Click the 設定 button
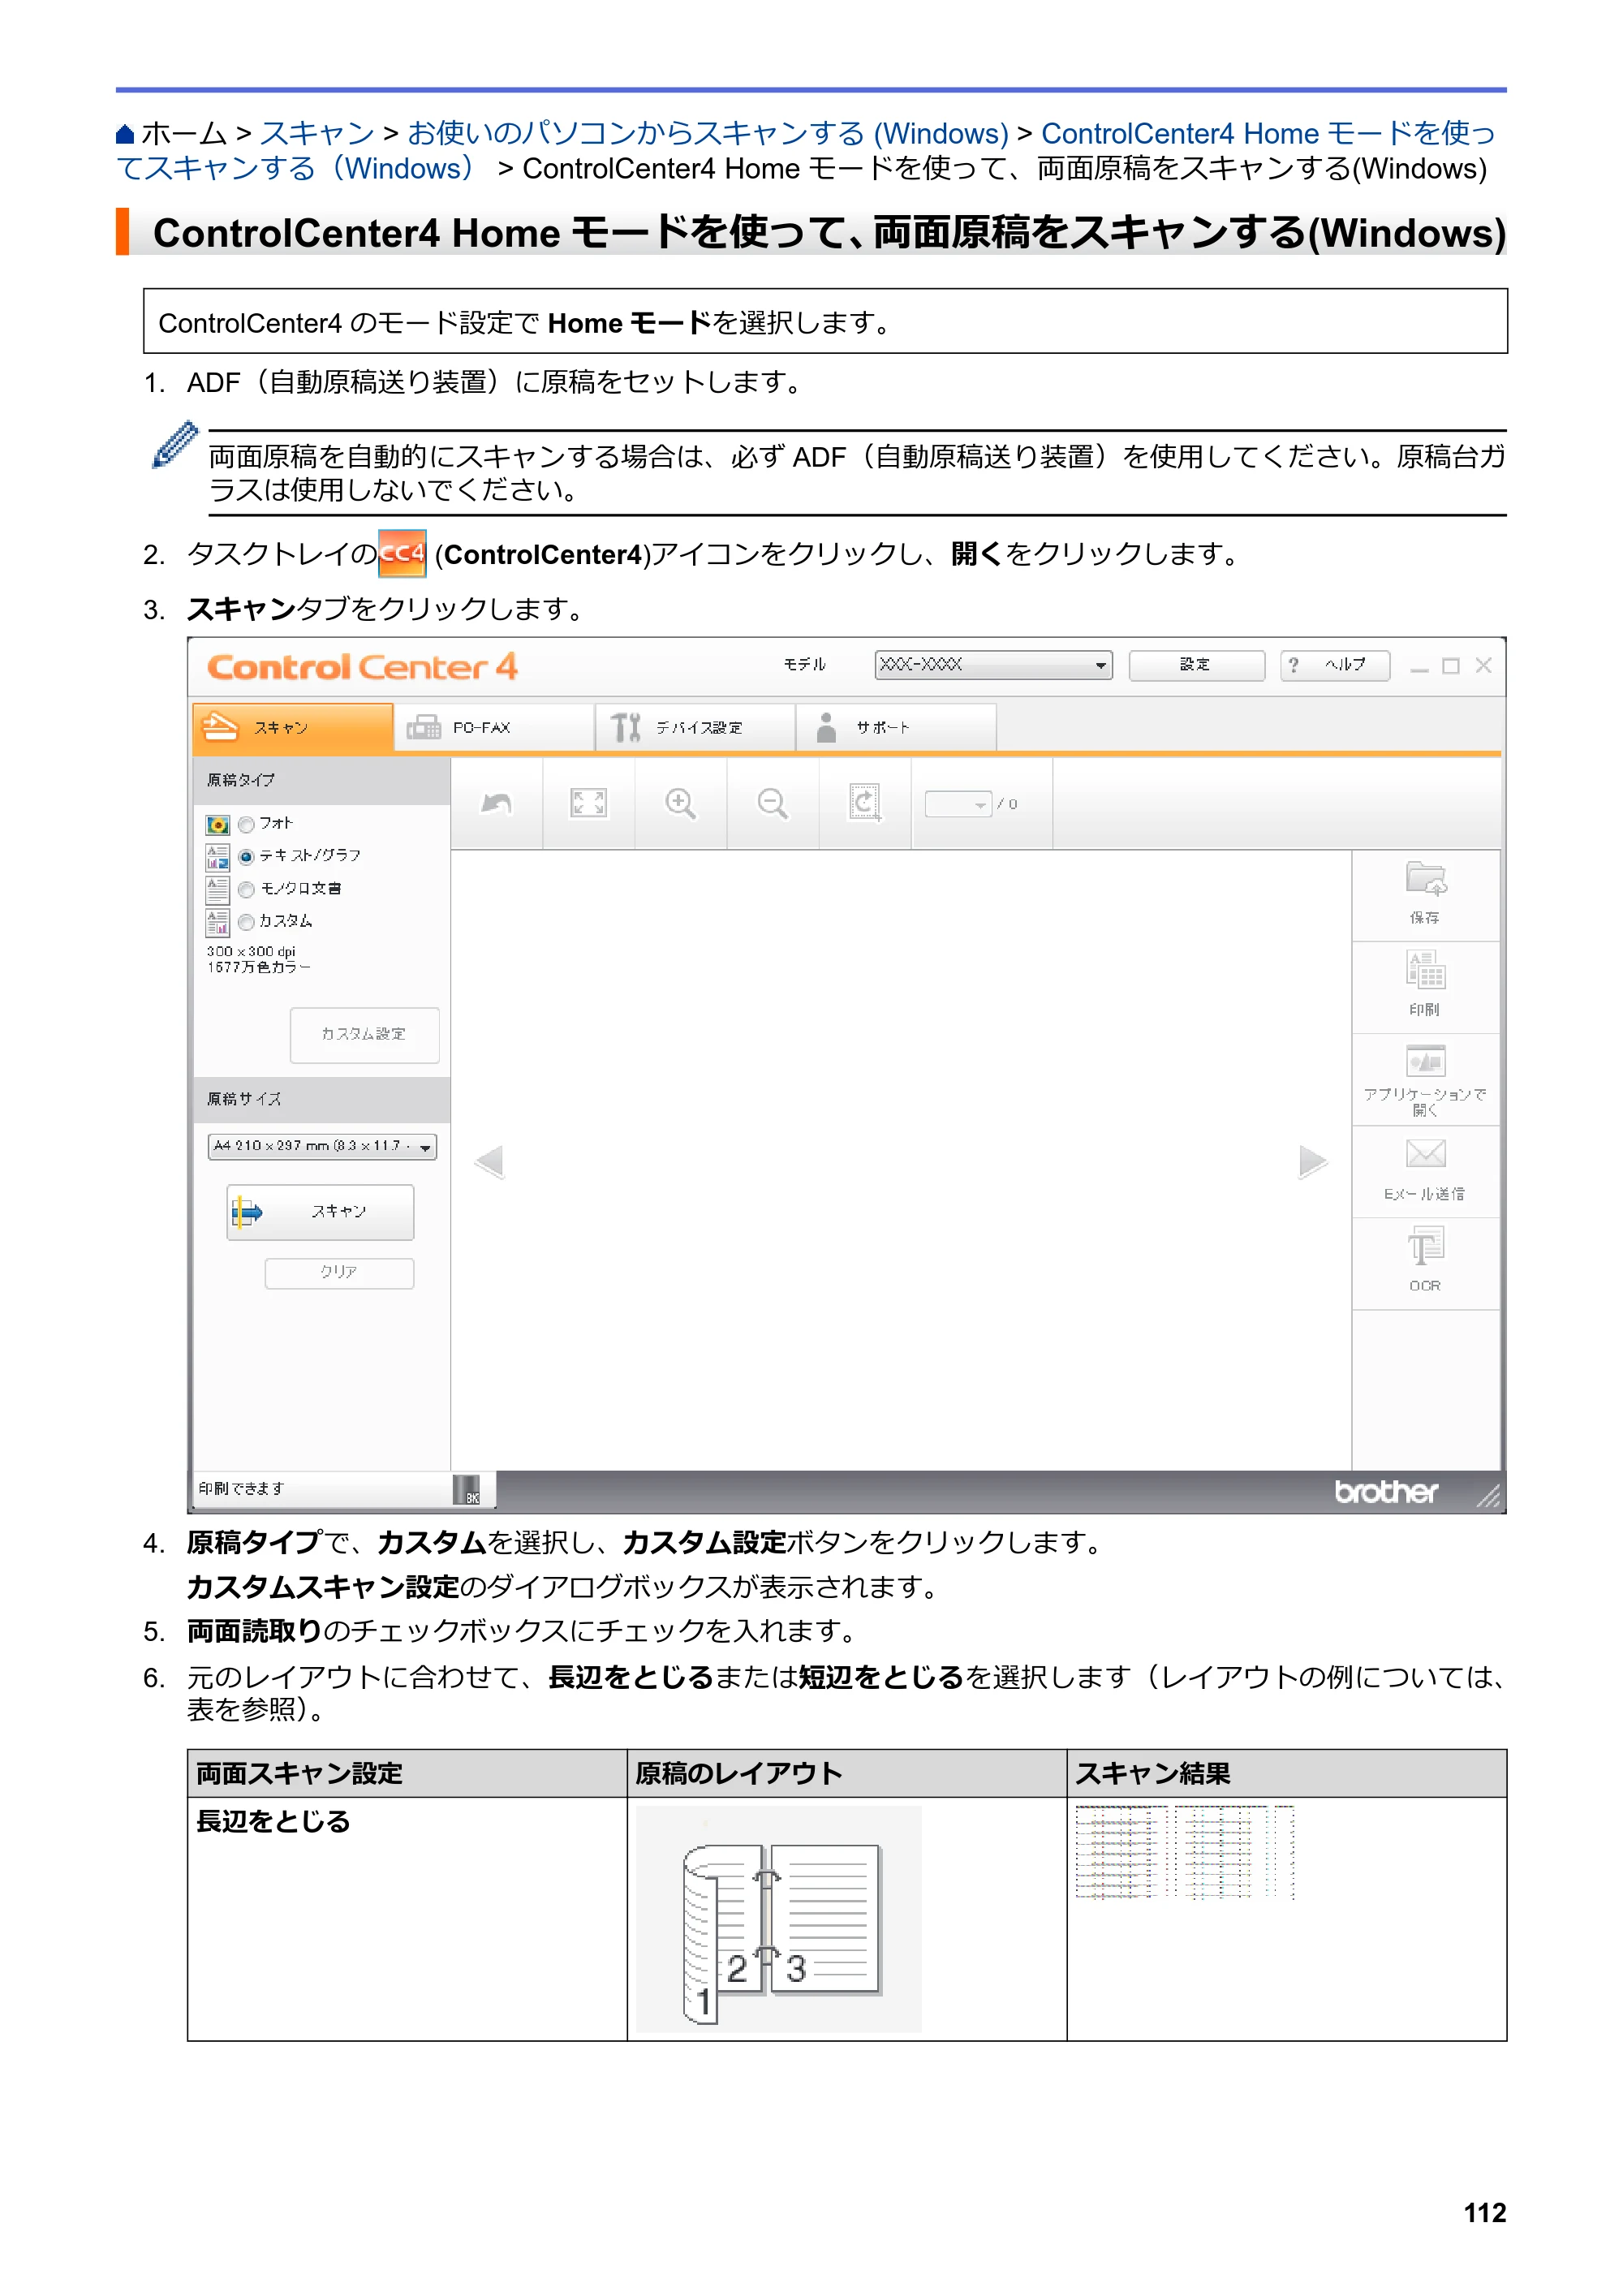This screenshot has height=2296, width=1623. click(1196, 665)
